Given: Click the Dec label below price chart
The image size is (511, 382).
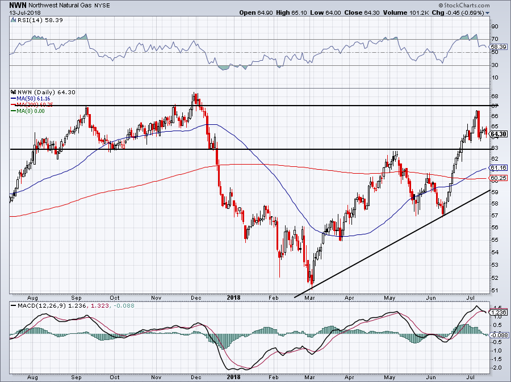Looking at the screenshot, I should click(196, 297).
